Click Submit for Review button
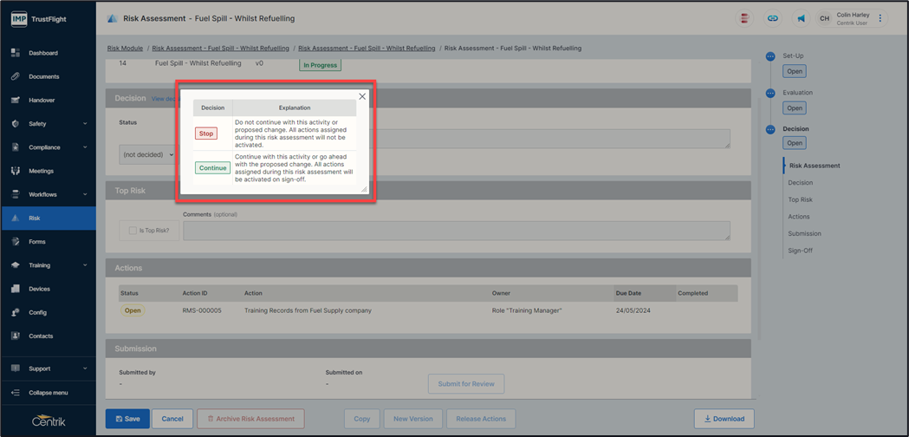 tap(466, 383)
